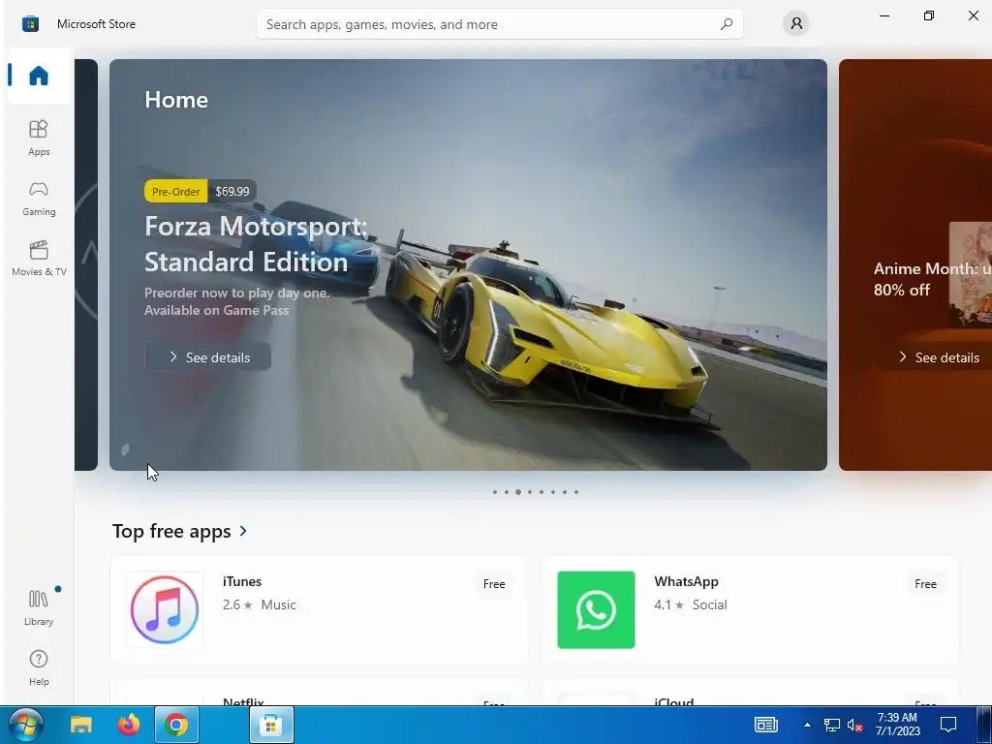992x744 pixels.
Task: Click the Free button for iTunes
Action: pos(494,584)
